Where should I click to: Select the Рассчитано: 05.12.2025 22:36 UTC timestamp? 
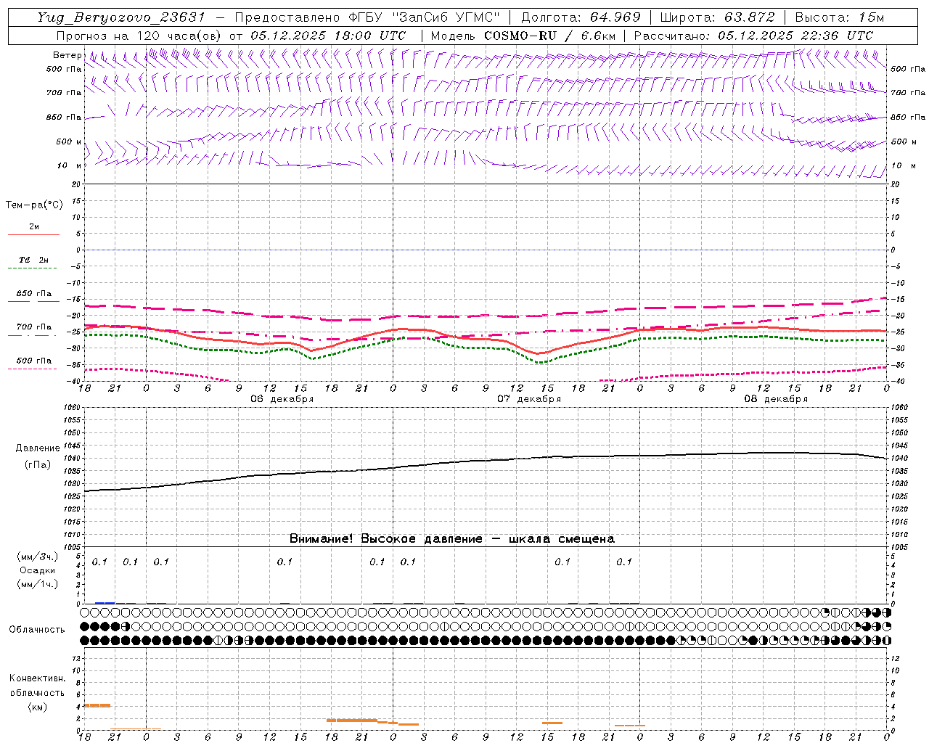pyautogui.click(x=753, y=36)
